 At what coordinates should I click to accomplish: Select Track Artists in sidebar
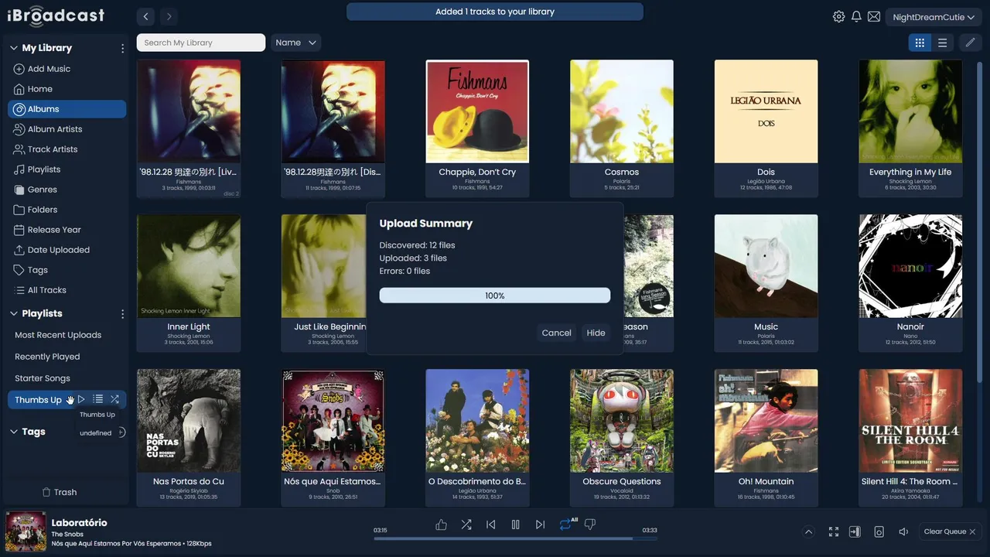pyautogui.click(x=53, y=149)
